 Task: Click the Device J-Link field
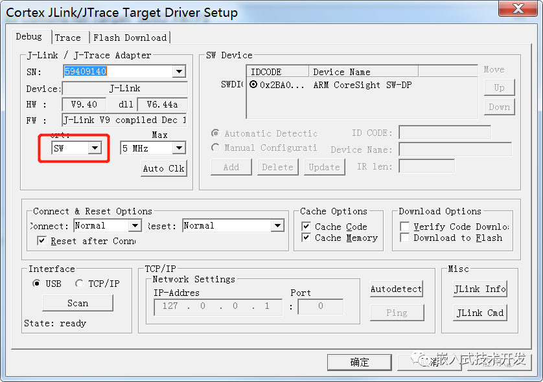tap(124, 88)
